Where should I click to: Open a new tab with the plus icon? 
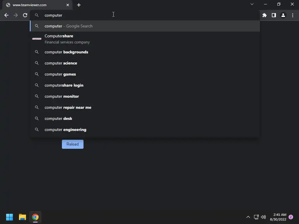(79, 5)
